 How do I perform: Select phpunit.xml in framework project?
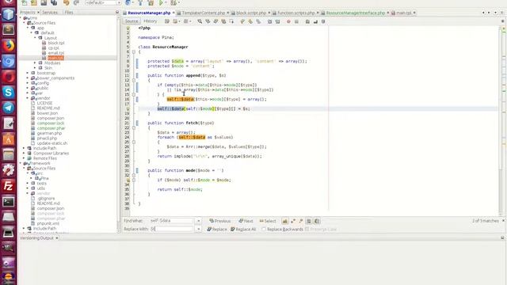click(x=48, y=223)
